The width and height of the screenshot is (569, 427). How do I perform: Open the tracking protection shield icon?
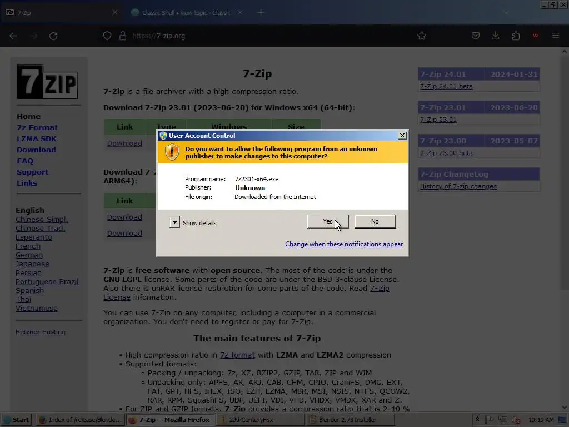(107, 36)
